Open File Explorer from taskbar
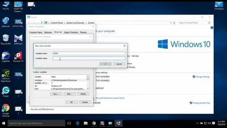 point(86,123)
